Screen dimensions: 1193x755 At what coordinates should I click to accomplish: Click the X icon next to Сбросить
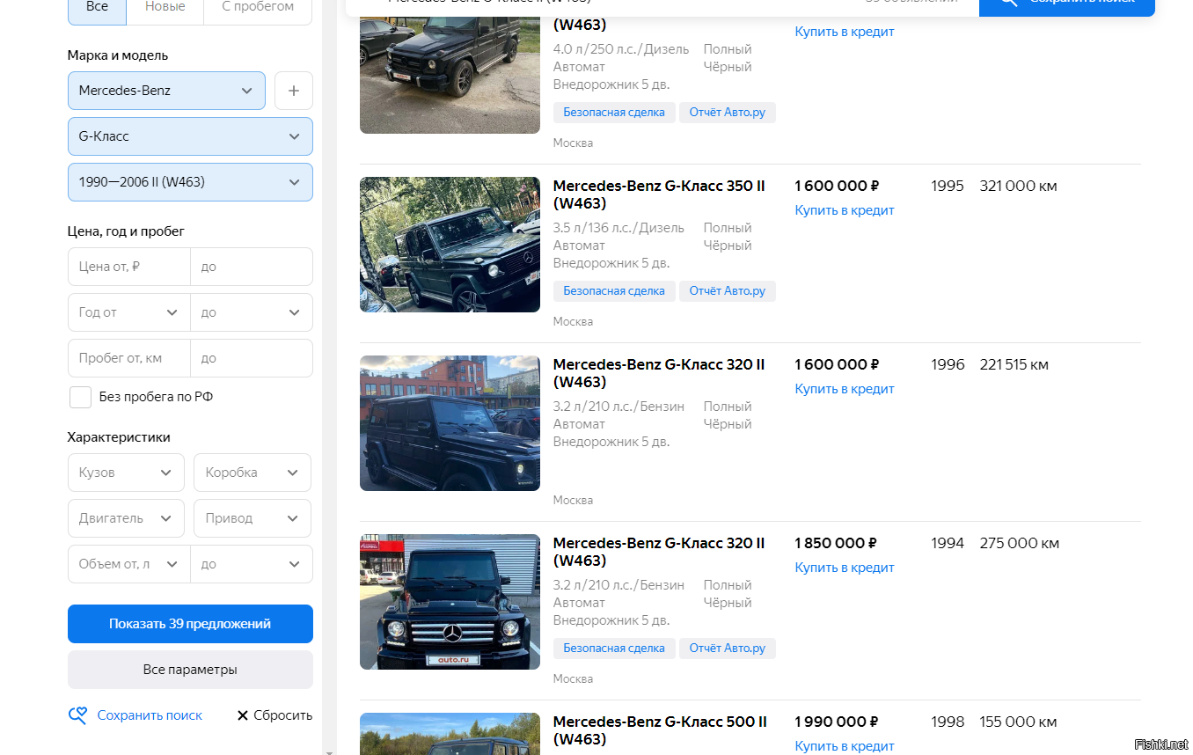243,715
